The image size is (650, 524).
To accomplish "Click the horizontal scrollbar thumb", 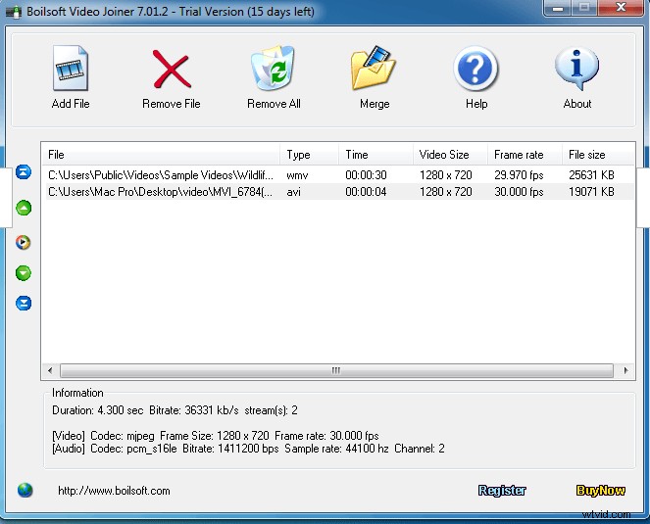I will (x=336, y=370).
